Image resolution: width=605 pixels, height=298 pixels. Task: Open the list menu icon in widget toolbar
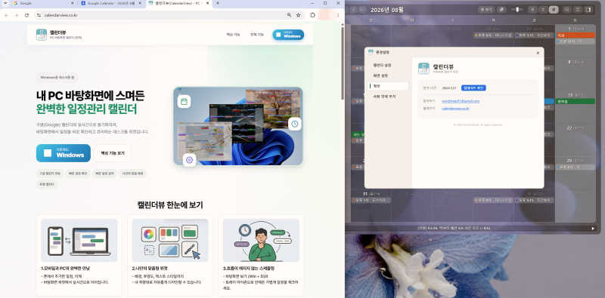pyautogui.click(x=578, y=10)
